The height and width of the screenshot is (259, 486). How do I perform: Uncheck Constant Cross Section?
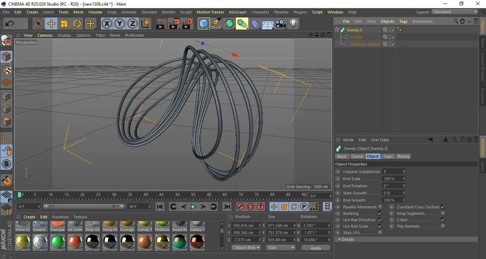[443, 207]
